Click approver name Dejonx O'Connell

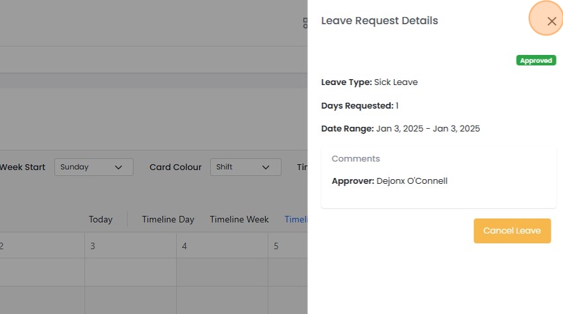pyautogui.click(x=412, y=181)
